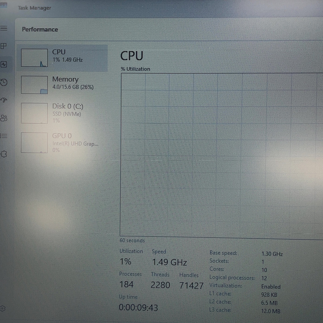This screenshot has height=323, width=323.
Task: Select the Disk 0 mini graph thumbnail
Action: tap(34, 113)
